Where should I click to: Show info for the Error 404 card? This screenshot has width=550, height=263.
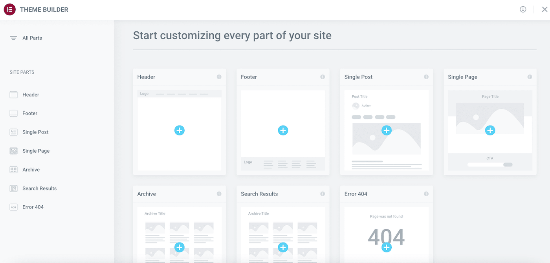pyautogui.click(x=426, y=194)
